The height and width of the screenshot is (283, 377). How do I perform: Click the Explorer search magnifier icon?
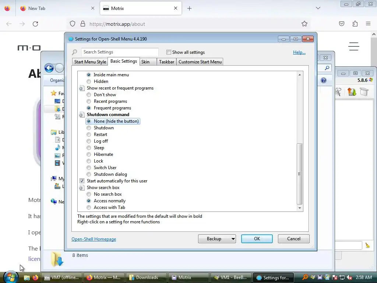[x=327, y=68]
